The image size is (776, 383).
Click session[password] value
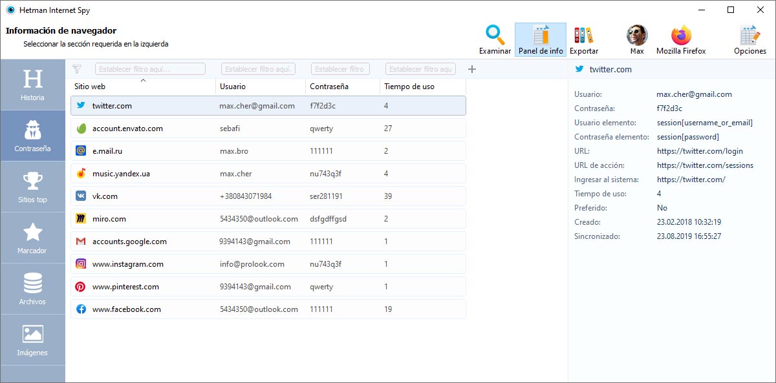tap(687, 137)
